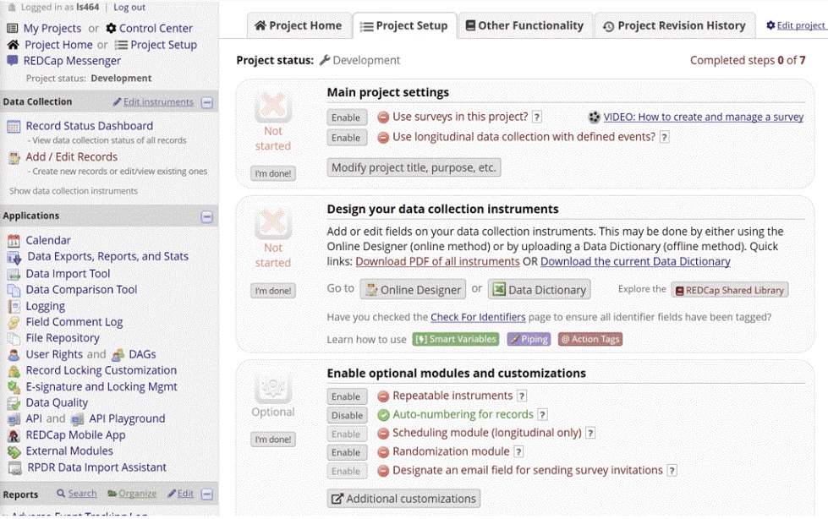This screenshot has width=828, height=519.
Task: Click I'm done for Main project settings
Action: coord(273,173)
